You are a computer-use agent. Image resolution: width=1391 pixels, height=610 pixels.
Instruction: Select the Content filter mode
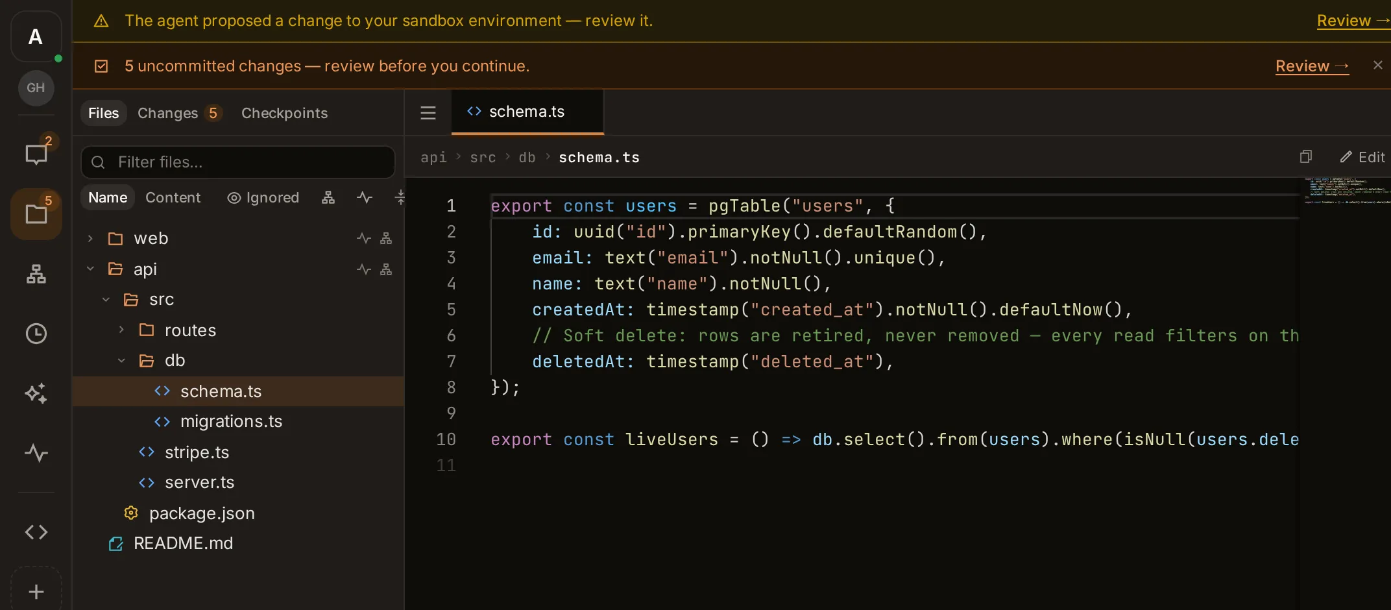pos(173,197)
